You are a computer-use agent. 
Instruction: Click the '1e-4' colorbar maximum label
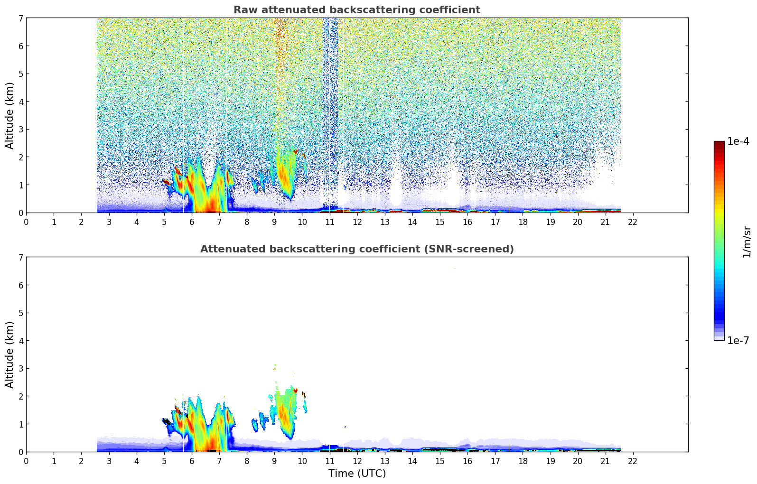(738, 141)
